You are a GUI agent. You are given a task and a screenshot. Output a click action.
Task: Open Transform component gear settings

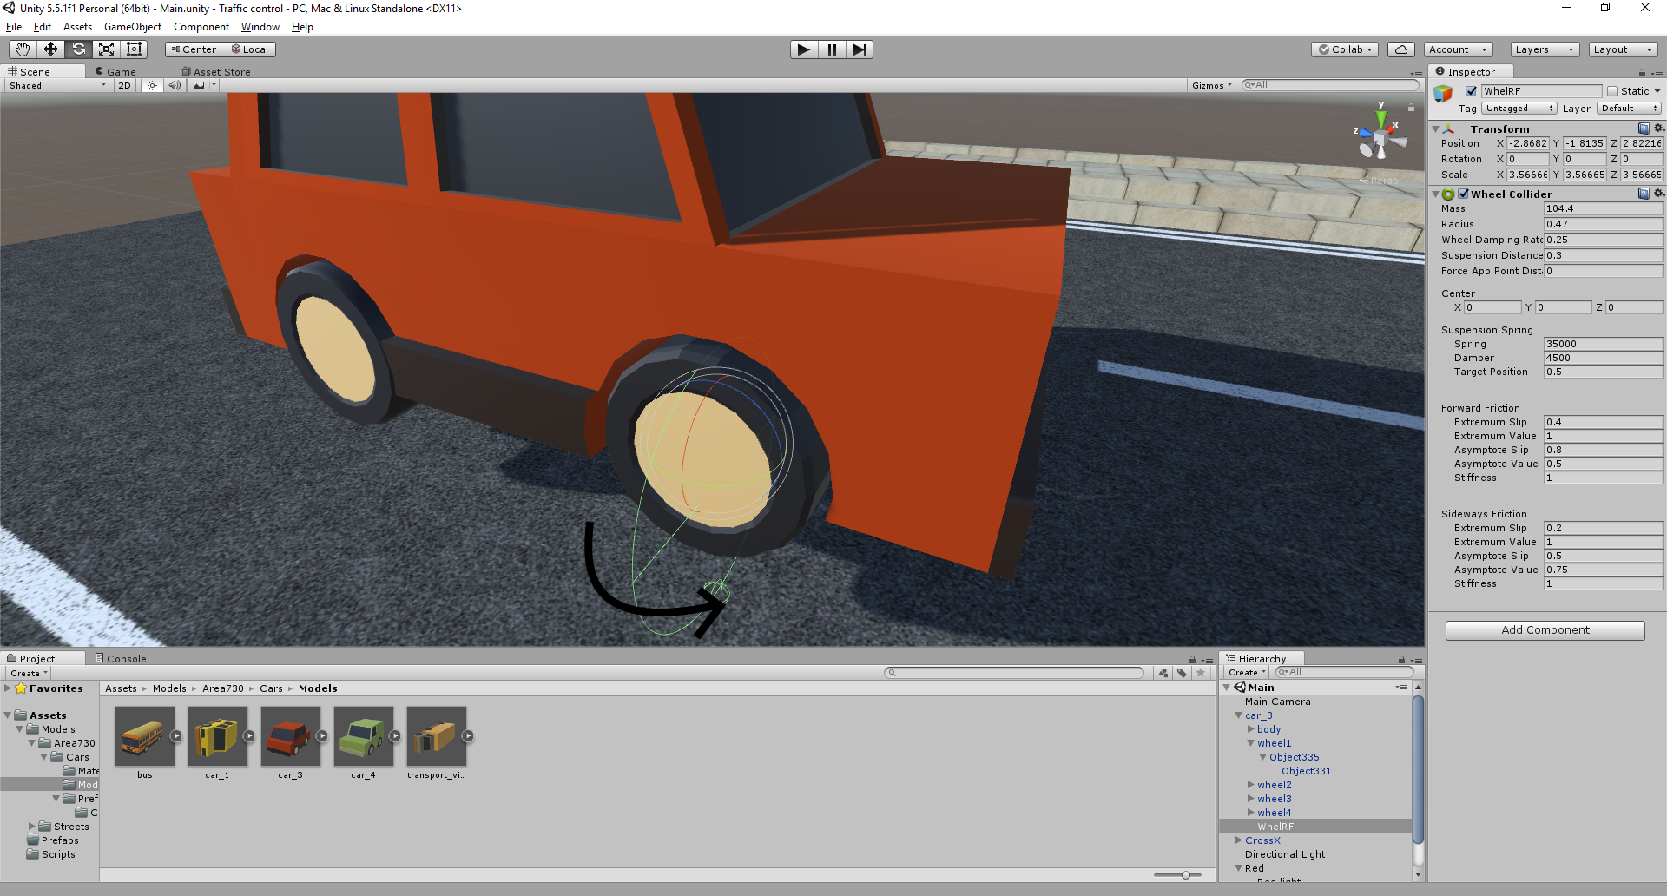pyautogui.click(x=1658, y=128)
